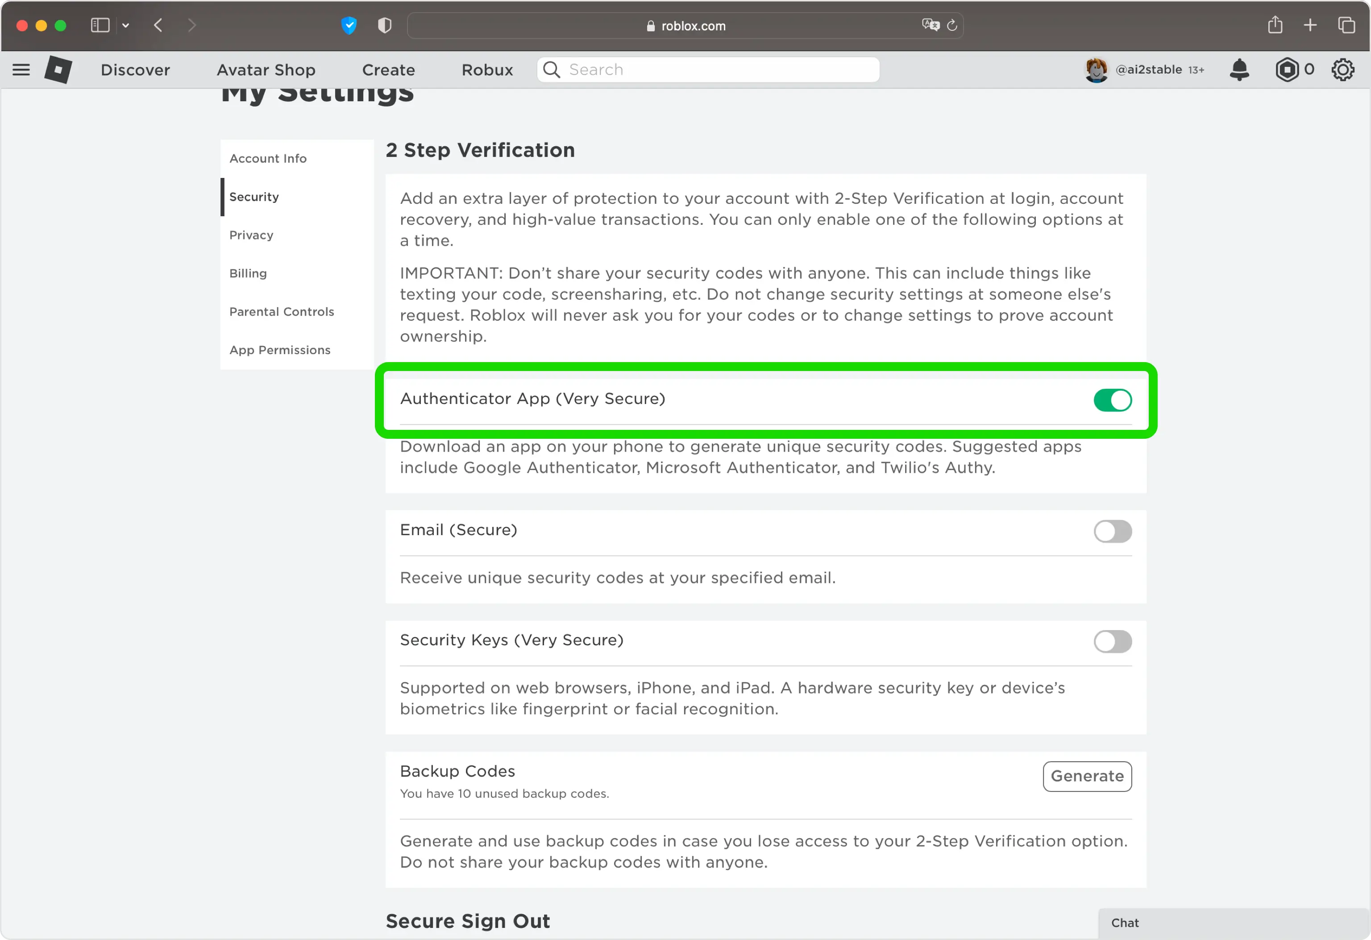Enable Security Keys 2-Step Verification toggle
Viewport: 1371px width, 940px height.
[1112, 640]
